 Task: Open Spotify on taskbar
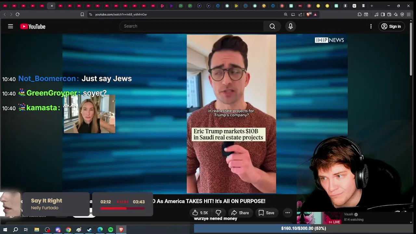coord(110,230)
